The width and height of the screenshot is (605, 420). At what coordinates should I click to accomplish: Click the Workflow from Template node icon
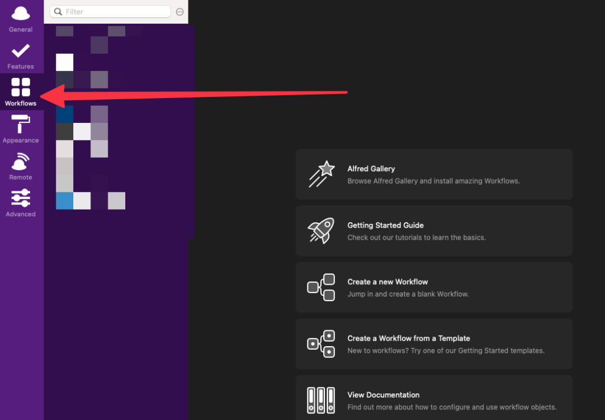[321, 344]
